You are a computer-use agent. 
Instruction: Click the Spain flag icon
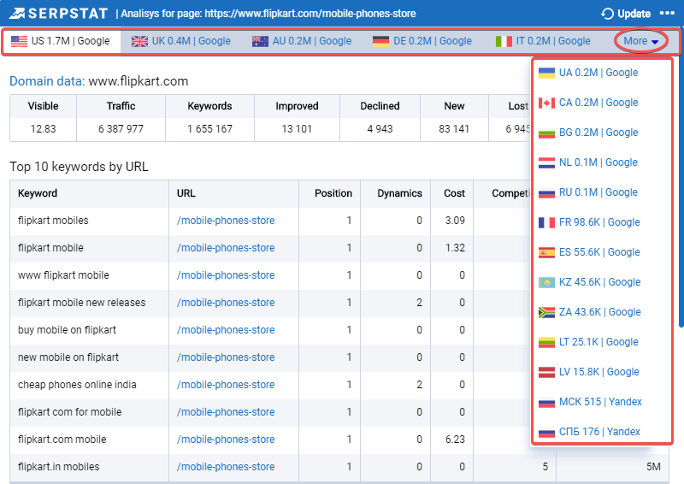546,253
